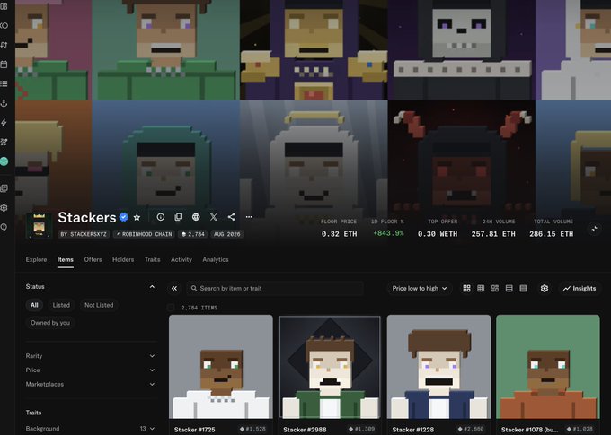Switch to large grid view
This screenshot has width=611, height=435.
466,288
